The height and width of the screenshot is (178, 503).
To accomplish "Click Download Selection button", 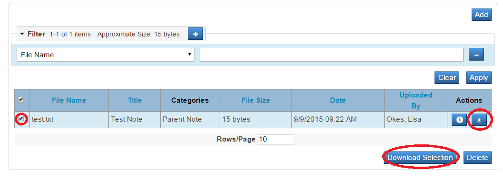I will pyautogui.click(x=420, y=158).
